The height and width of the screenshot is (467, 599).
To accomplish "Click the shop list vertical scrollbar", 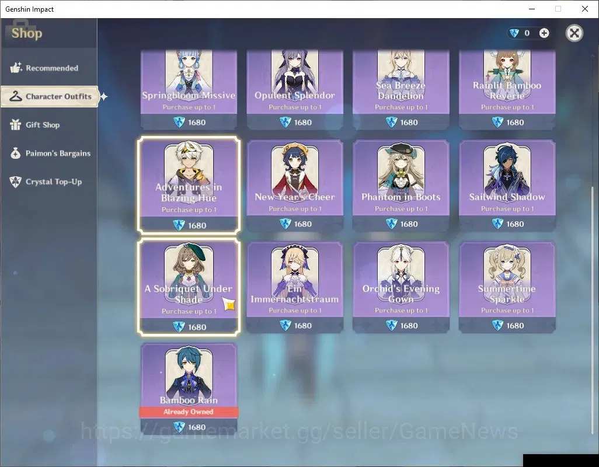I will click(x=593, y=310).
